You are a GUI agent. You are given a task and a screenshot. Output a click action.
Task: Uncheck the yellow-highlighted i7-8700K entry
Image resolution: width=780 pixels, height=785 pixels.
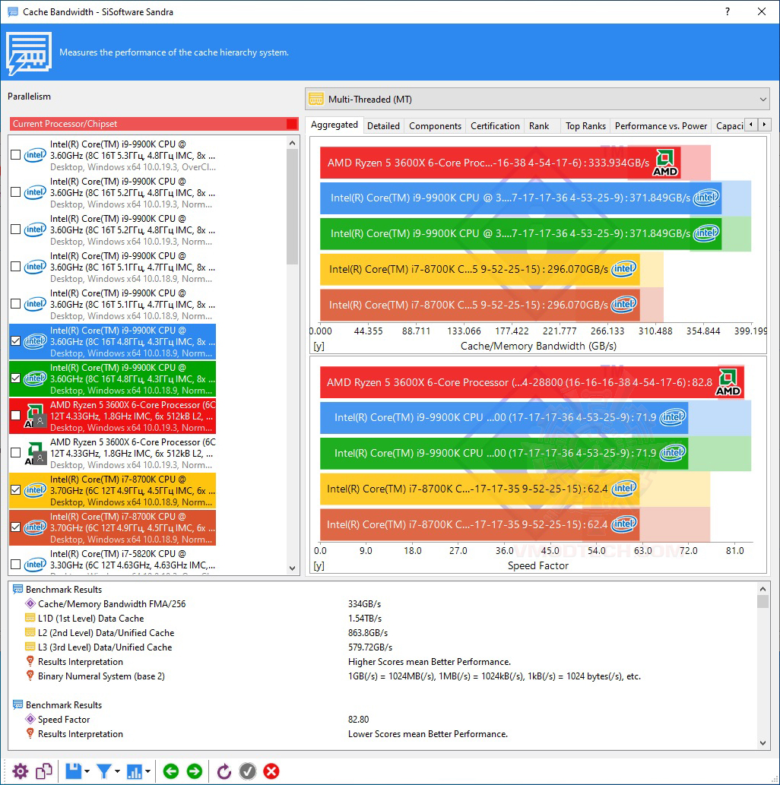pos(15,489)
